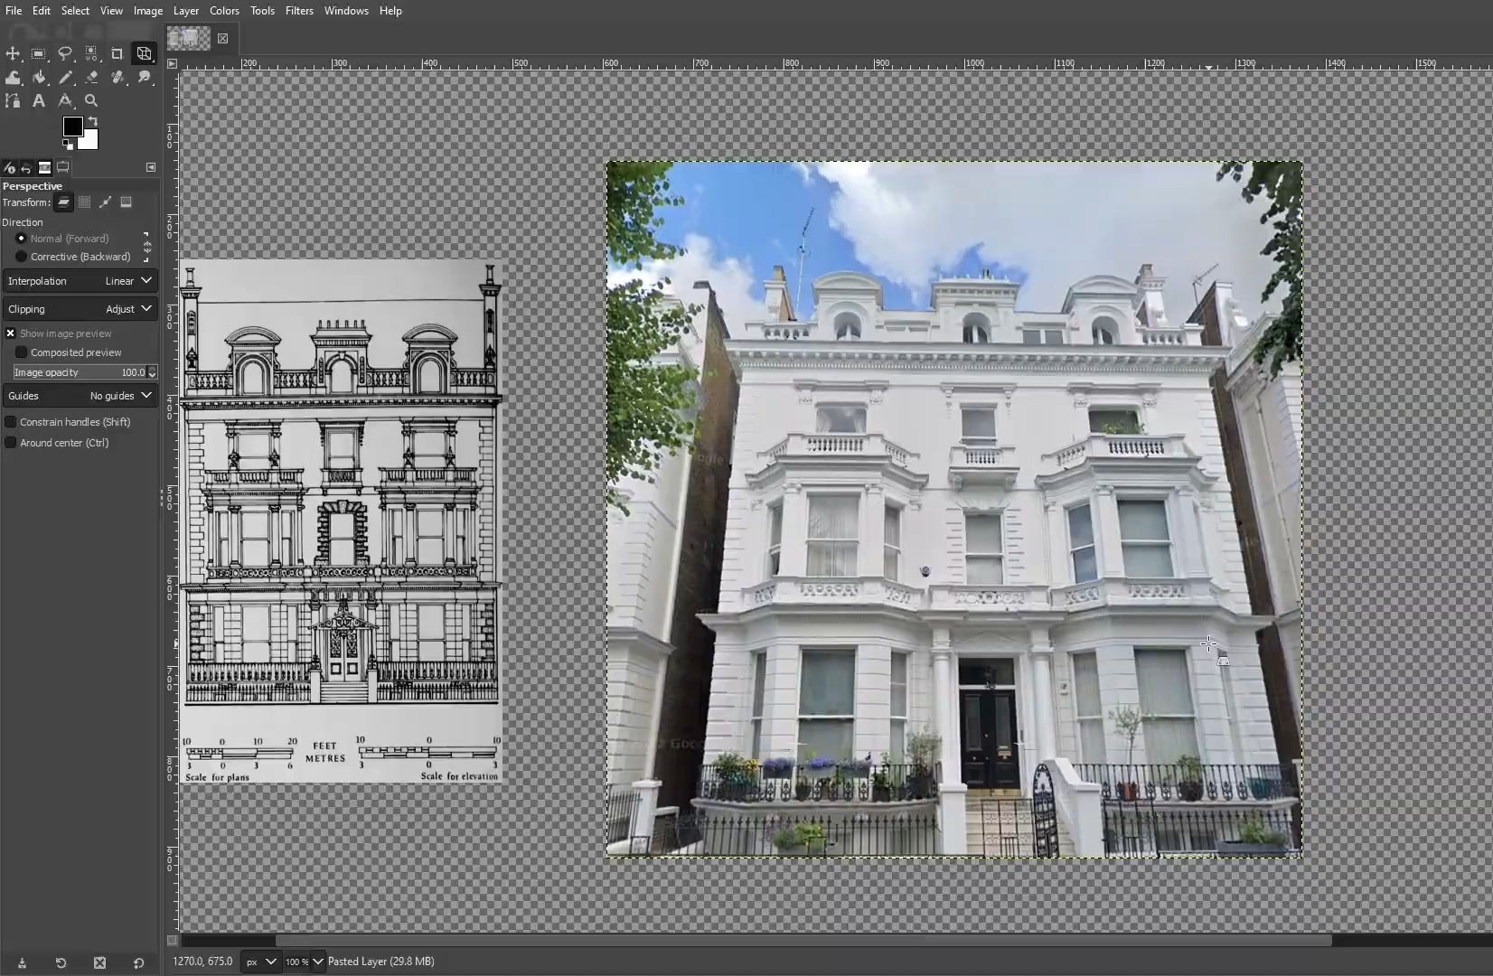Image resolution: width=1493 pixels, height=976 pixels.
Task: Select the Free Select lasso tool
Action: click(65, 53)
